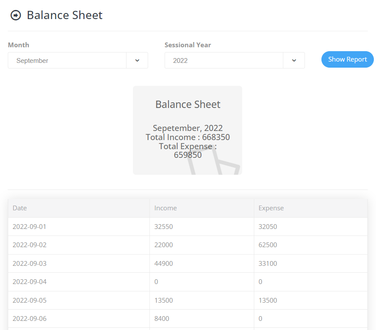The height and width of the screenshot is (330, 376).
Task: Click the income value 22000 for 2022-09-02
Action: [163, 245]
